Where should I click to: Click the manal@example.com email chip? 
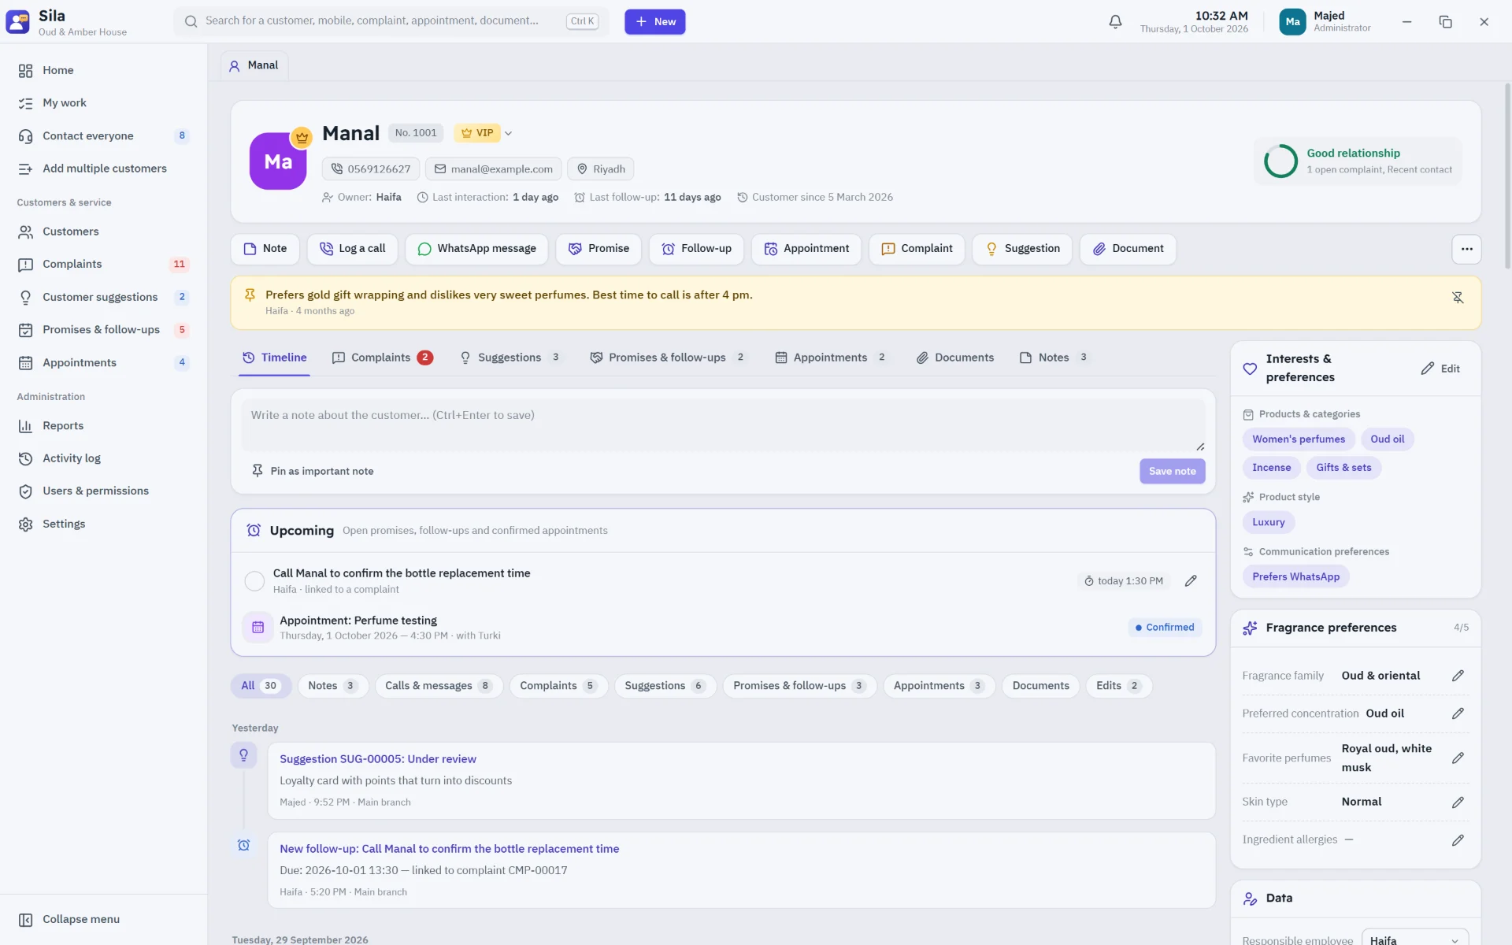click(x=494, y=169)
